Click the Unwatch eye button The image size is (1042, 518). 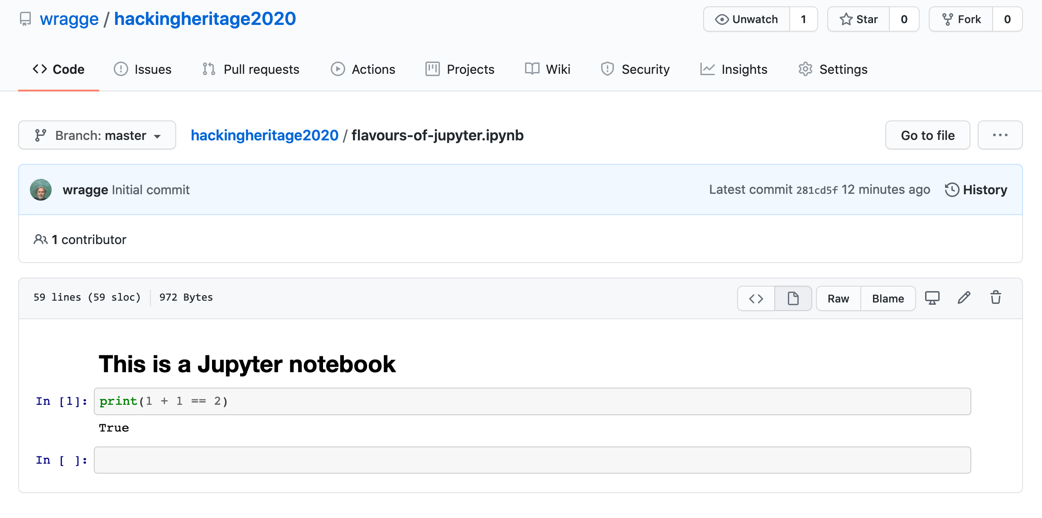tap(747, 19)
